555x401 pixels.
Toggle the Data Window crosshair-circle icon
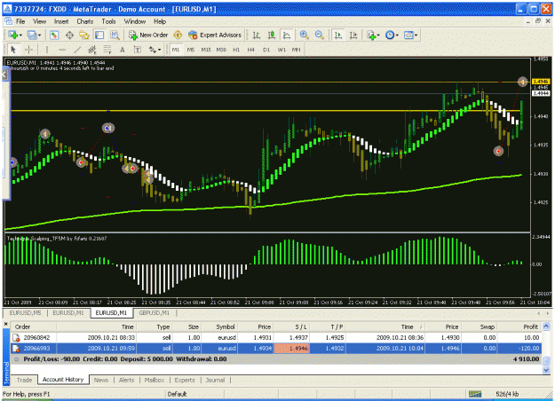click(69, 35)
